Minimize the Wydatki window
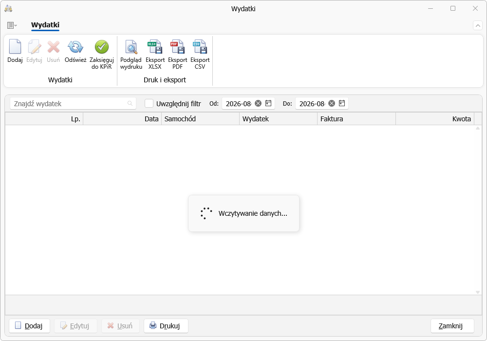Viewport: 487px width, 341px height. pyautogui.click(x=431, y=8)
